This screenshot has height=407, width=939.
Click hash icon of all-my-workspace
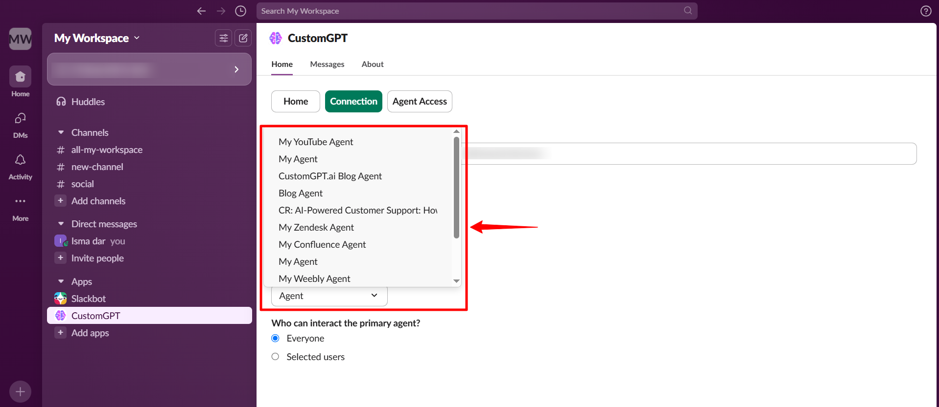tap(60, 150)
